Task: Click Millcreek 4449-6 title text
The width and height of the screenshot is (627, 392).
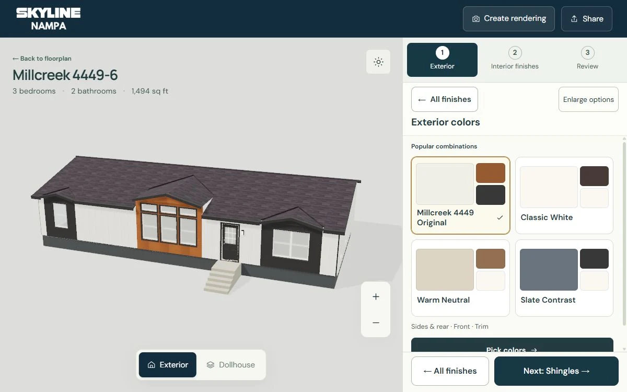Action: (x=65, y=75)
